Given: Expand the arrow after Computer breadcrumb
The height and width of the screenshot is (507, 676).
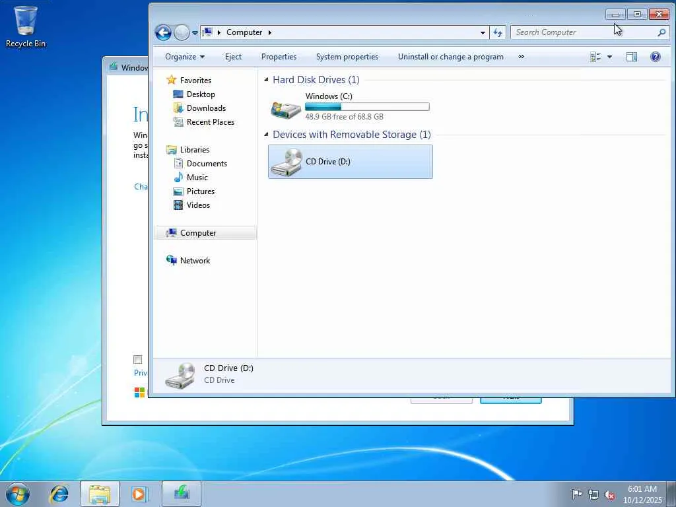Looking at the screenshot, I should tap(270, 32).
